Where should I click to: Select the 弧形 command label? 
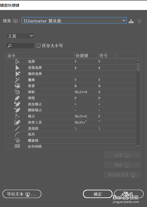pos(31,134)
